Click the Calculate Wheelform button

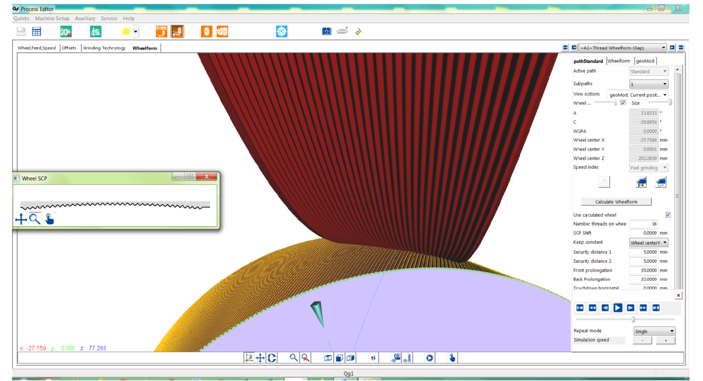click(x=616, y=202)
